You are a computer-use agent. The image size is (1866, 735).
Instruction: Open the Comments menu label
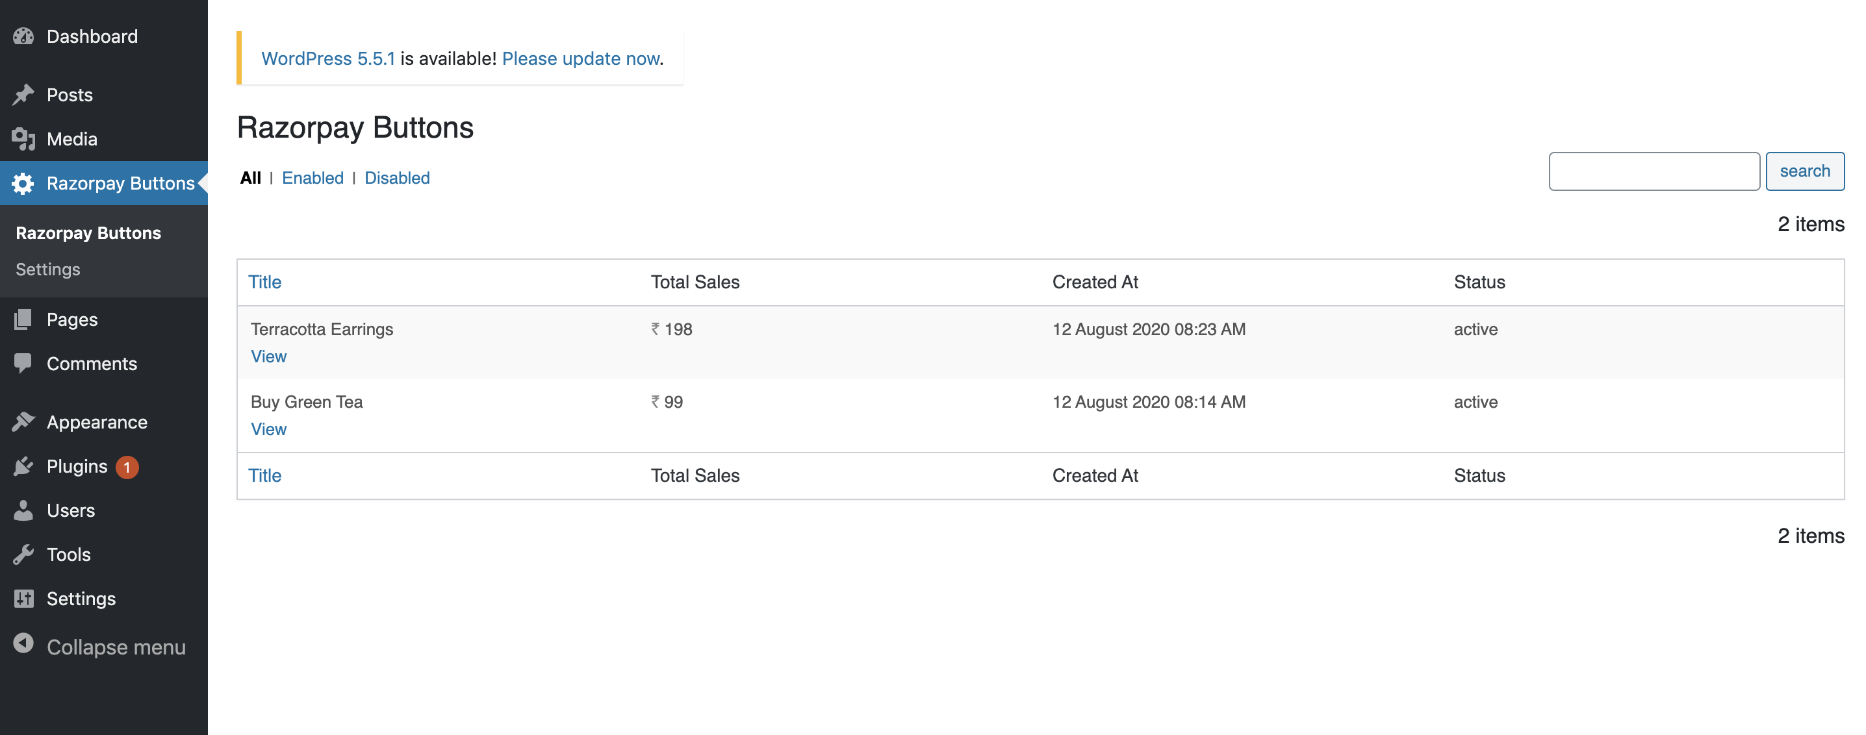pos(92,364)
